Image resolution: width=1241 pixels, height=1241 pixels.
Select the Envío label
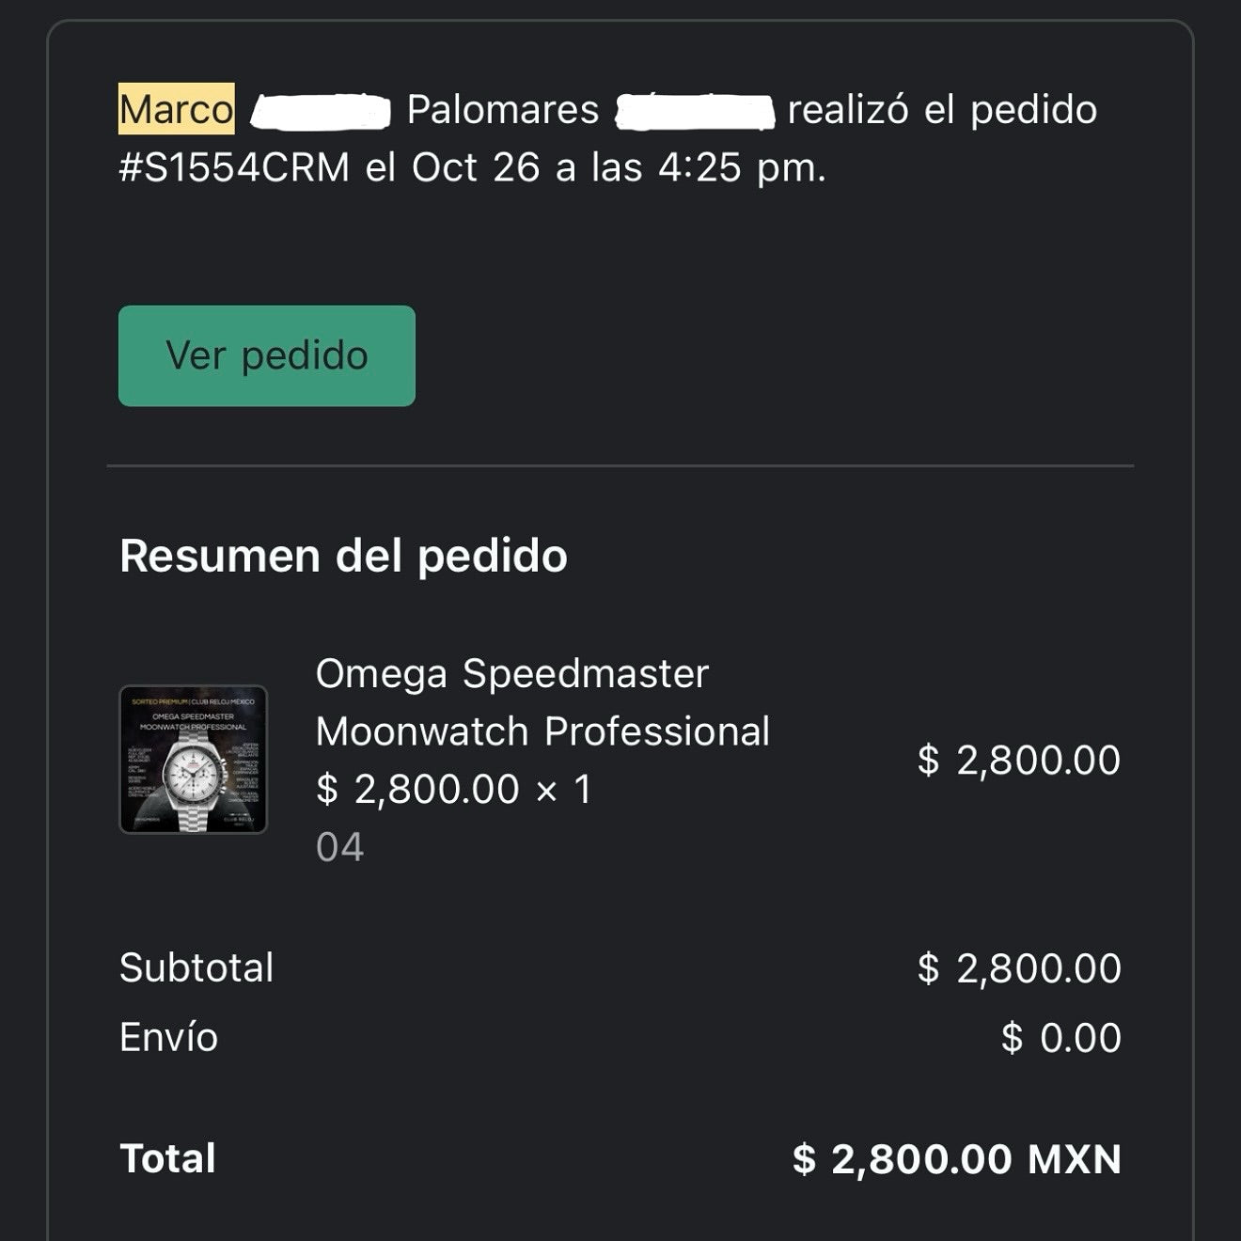pos(168,1037)
